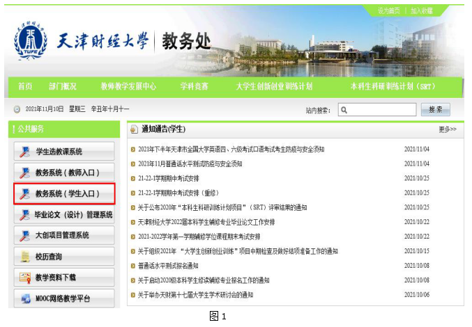This screenshot has width=472, height=327.
Task: Click the icon on 教务系统(学生入口) button
Action: coord(25,193)
